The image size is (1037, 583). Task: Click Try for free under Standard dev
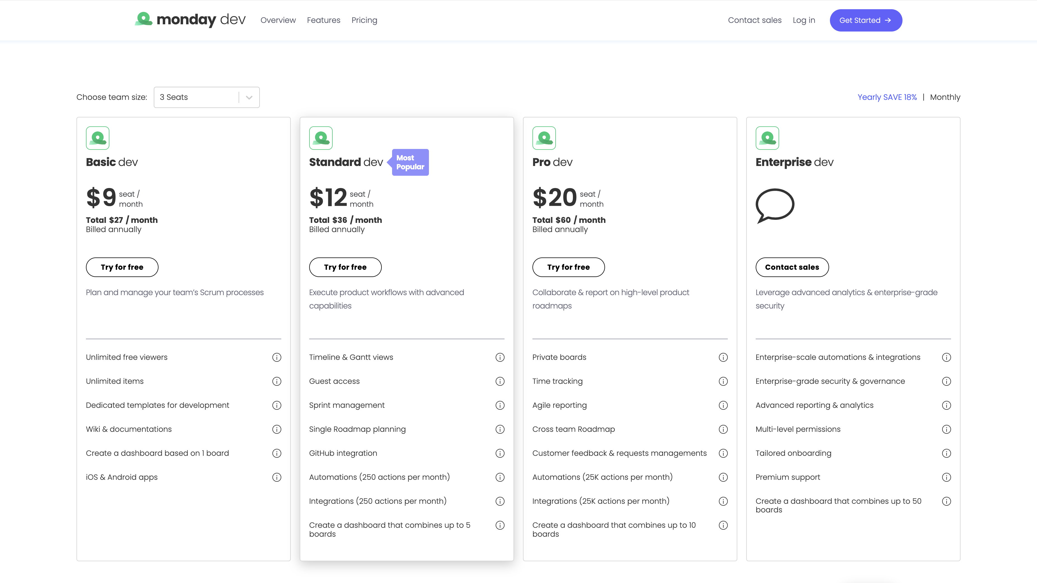[345, 267]
